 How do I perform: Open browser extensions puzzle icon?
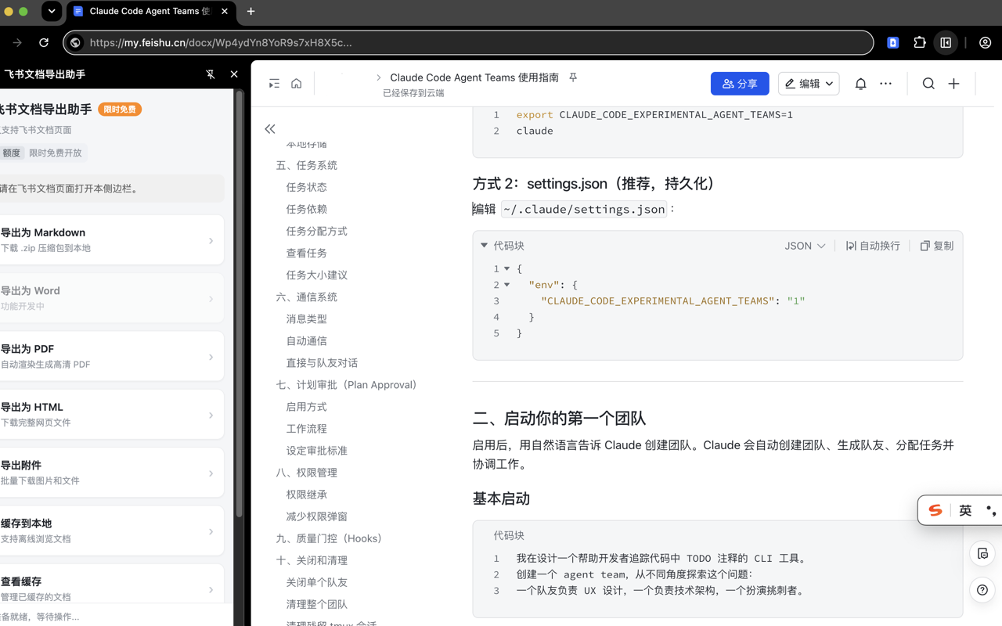click(x=920, y=43)
